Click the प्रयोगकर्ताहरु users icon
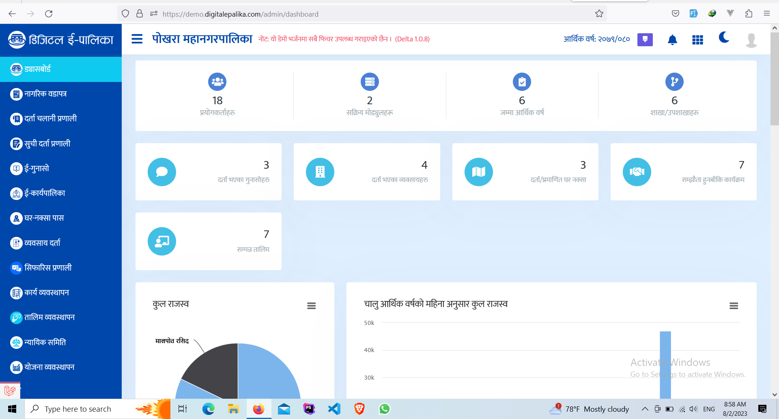Screen dimensions: 779x419 tap(217, 82)
